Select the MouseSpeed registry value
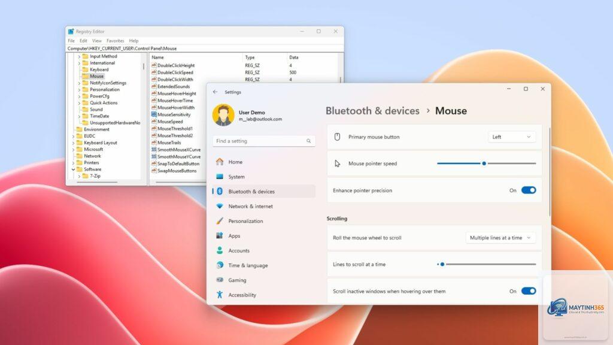The image size is (613, 345). [170, 122]
